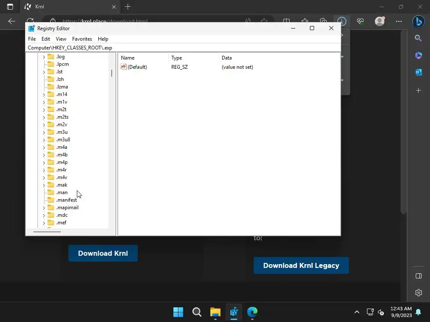430x322 pixels.
Task: Click Download Krnl button on webpage
Action: (103, 253)
